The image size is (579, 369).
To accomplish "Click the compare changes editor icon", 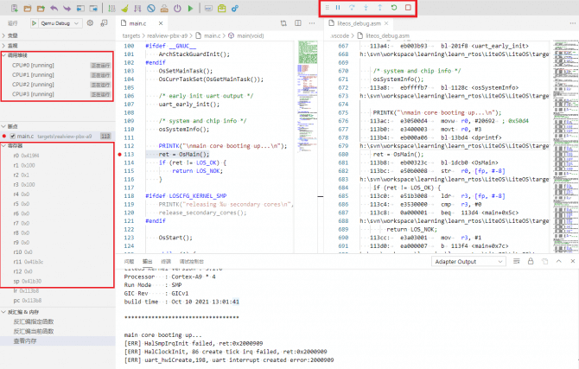I will (x=283, y=23).
